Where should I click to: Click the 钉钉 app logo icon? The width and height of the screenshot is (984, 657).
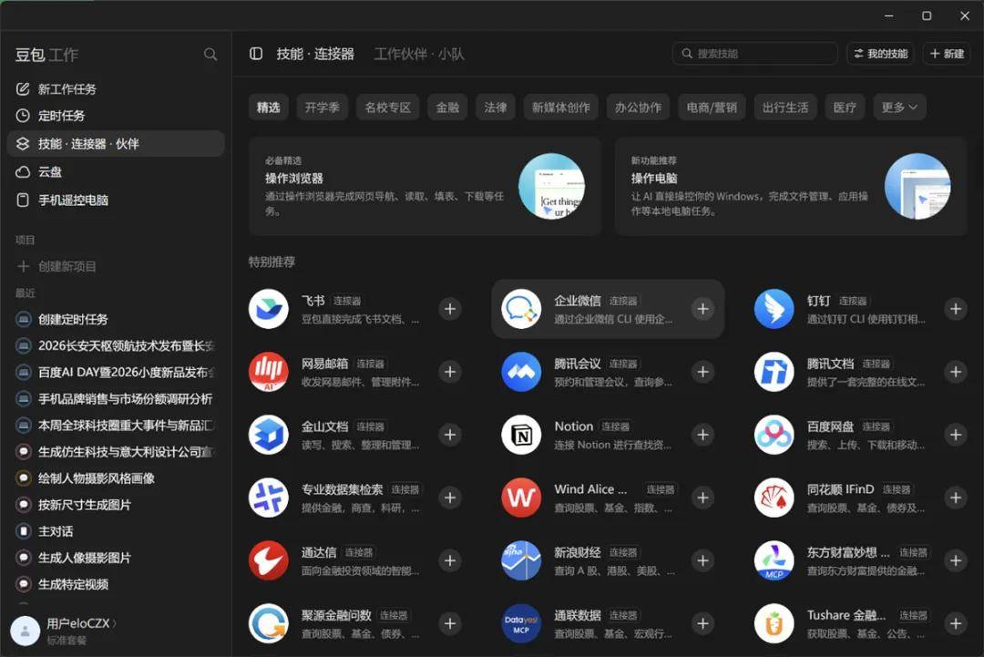[x=774, y=309]
